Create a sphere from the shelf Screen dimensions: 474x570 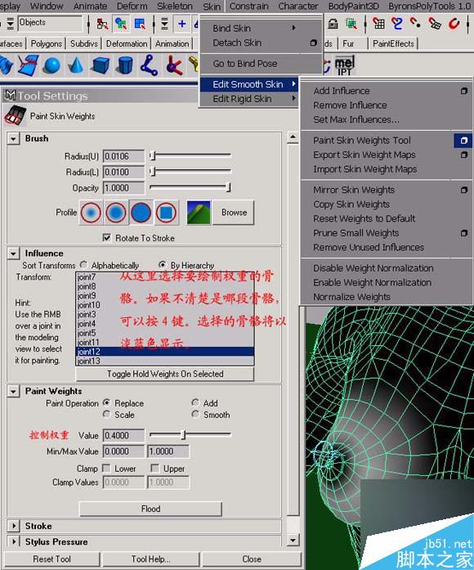click(x=52, y=65)
